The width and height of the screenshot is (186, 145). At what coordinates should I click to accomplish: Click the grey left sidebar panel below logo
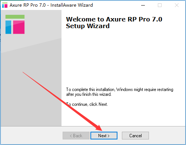31,80
